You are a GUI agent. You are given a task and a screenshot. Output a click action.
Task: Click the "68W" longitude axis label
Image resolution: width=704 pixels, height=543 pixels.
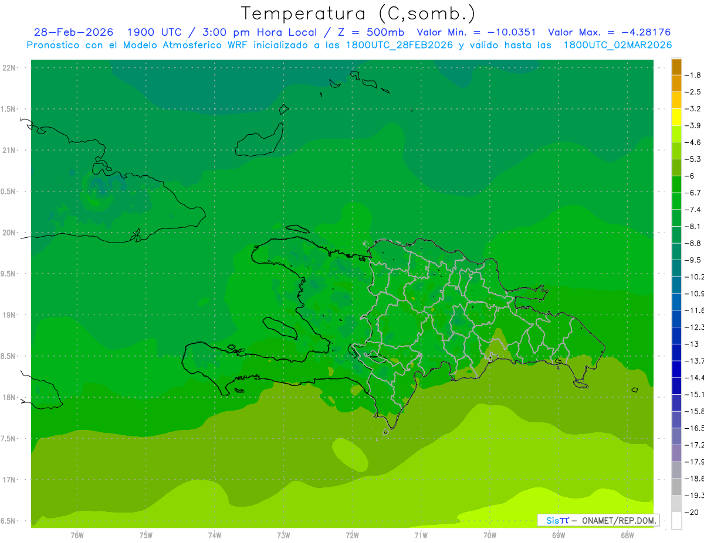(627, 535)
